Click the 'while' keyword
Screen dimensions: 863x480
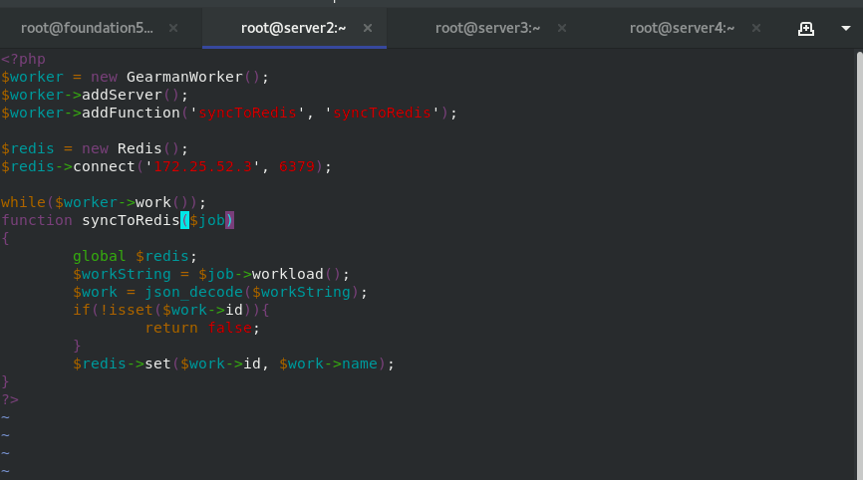point(23,202)
